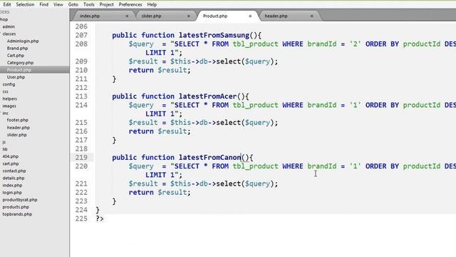Viewport: 456px width, 257px height.
Task: Open contact.php from sidebar
Action: (14, 171)
